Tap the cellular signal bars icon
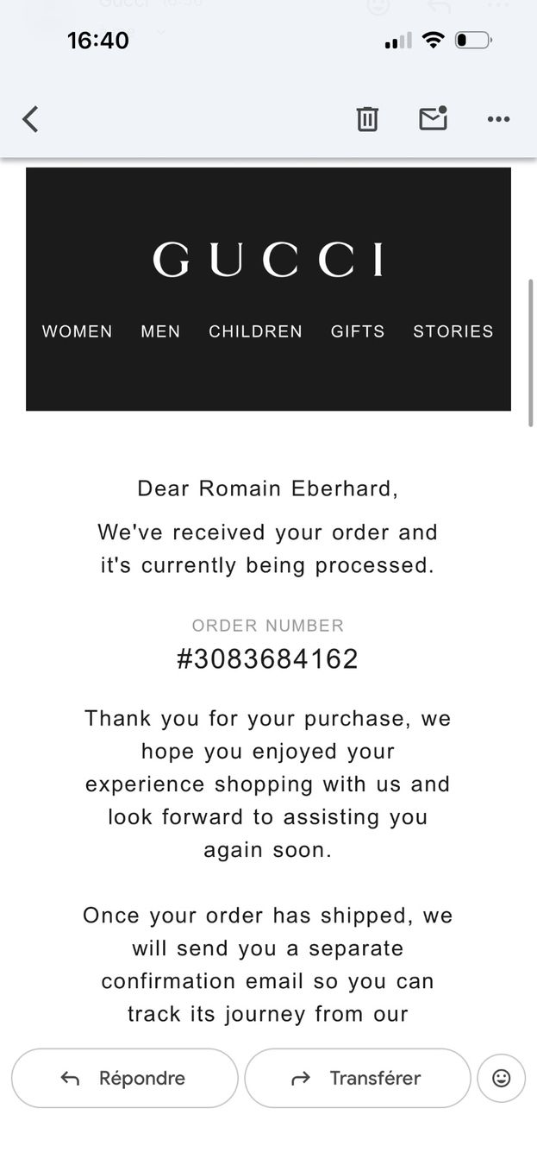The height and width of the screenshot is (1165, 537). pyautogui.click(x=398, y=41)
